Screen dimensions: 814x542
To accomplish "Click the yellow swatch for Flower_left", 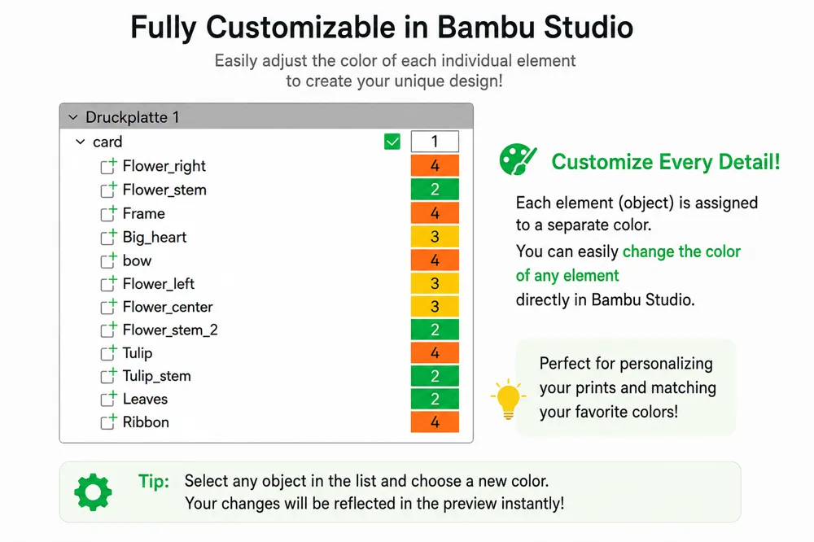I will click(x=435, y=283).
